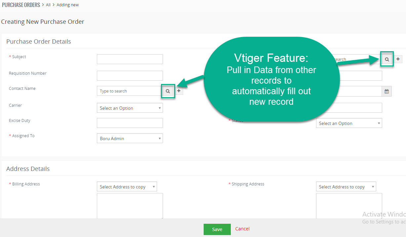Click the Contact Name search field

(130, 91)
